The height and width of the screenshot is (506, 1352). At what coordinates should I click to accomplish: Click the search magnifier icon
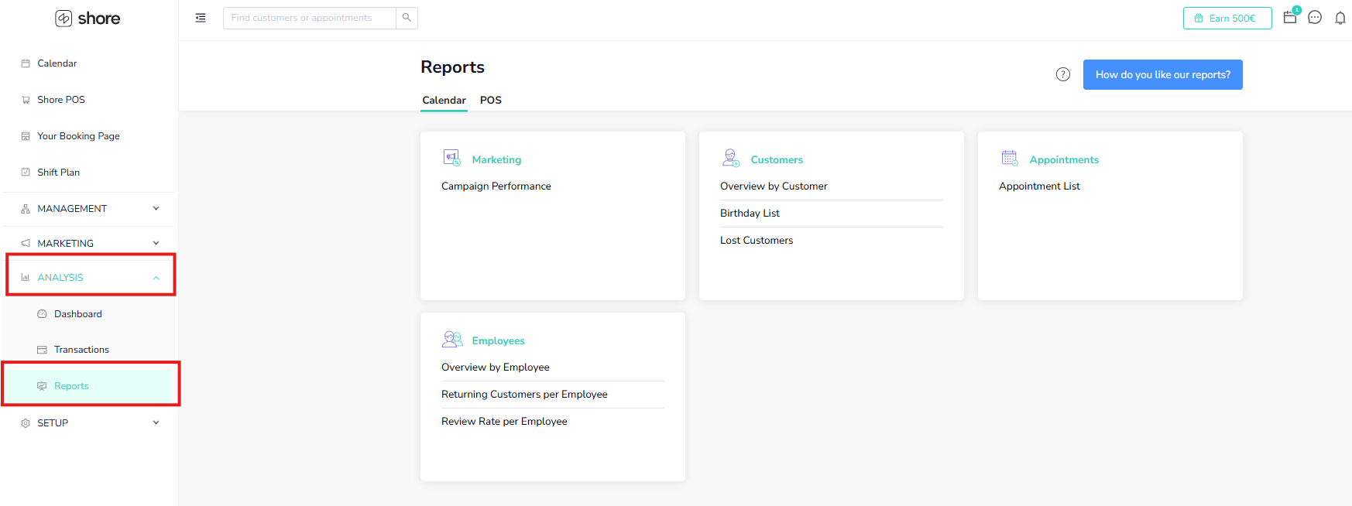pos(407,18)
